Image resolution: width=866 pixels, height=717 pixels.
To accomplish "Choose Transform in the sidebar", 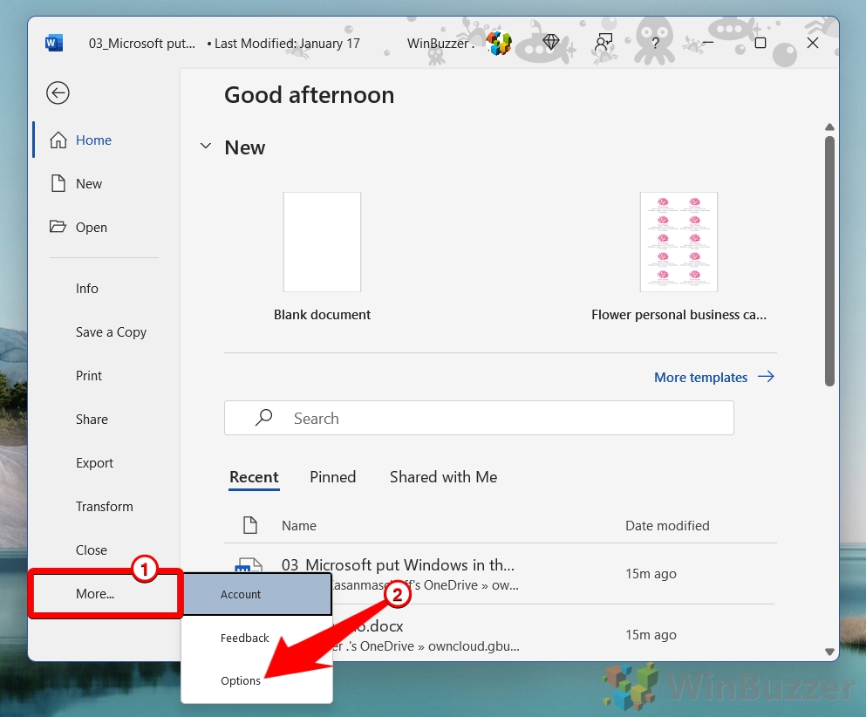I will (105, 507).
